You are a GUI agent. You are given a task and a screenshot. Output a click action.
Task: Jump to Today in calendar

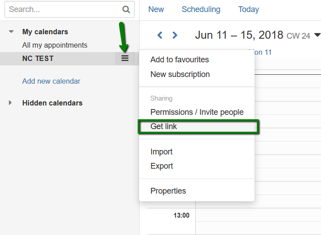[x=248, y=9]
